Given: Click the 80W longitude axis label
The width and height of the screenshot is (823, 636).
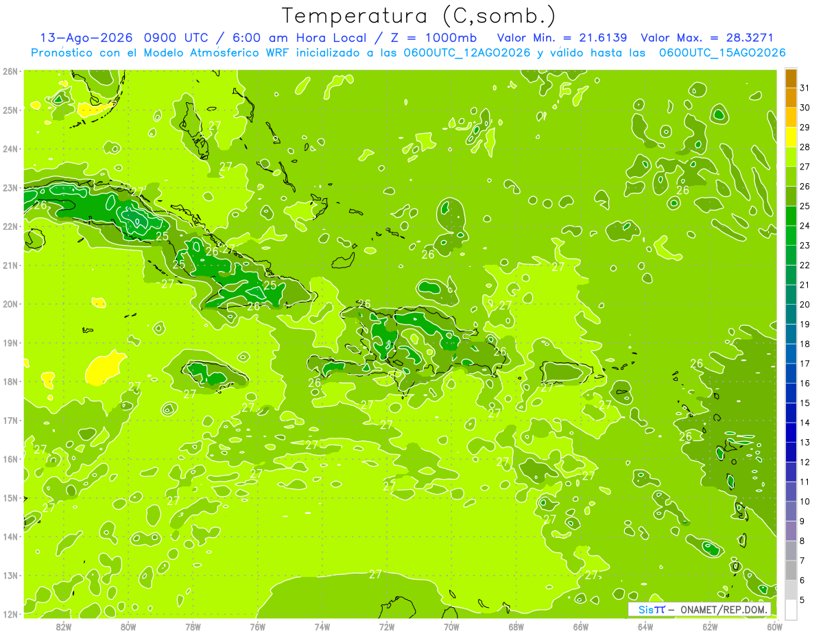Looking at the screenshot, I should (x=128, y=626).
